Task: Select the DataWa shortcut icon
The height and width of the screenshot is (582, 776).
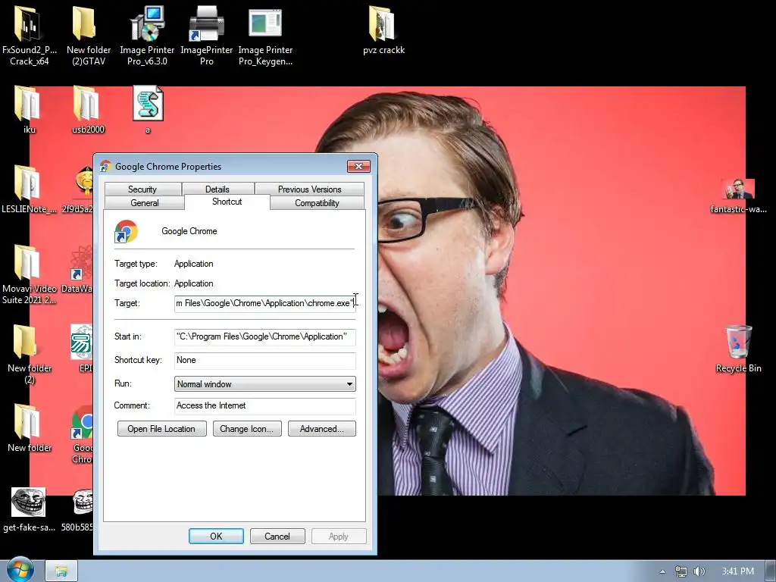Action: pyautogui.click(x=79, y=270)
